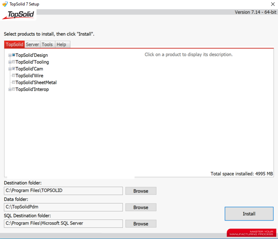Open the Tools tab
This screenshot has width=278, height=239.
coord(47,44)
